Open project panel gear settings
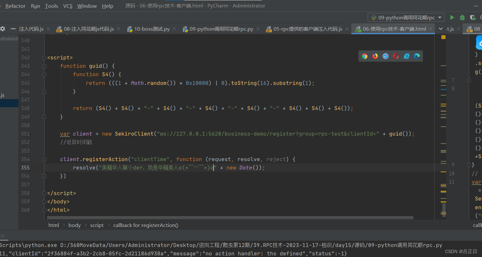482x257 pixels. pos(3,29)
